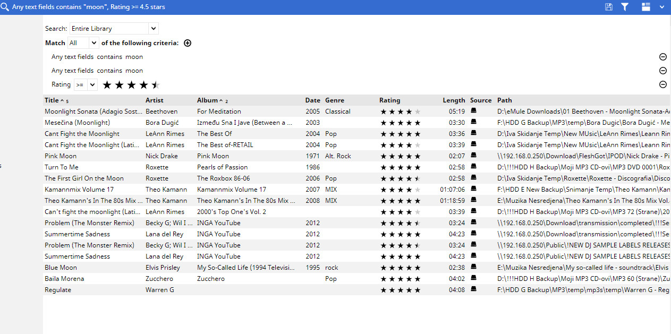Screen dimensions: 671x334
Task: Click the search magnifier icon in the header
Action: click(x=5, y=7)
